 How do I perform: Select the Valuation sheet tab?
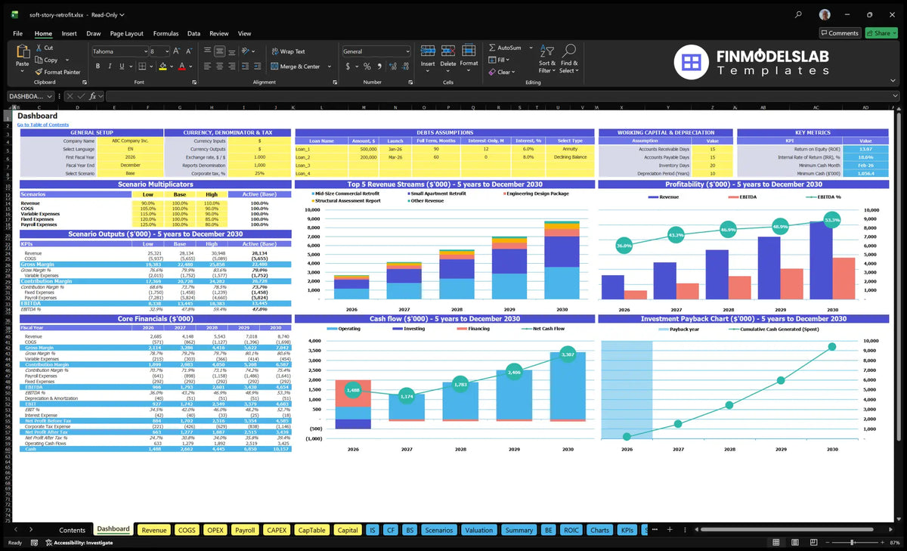point(478,530)
